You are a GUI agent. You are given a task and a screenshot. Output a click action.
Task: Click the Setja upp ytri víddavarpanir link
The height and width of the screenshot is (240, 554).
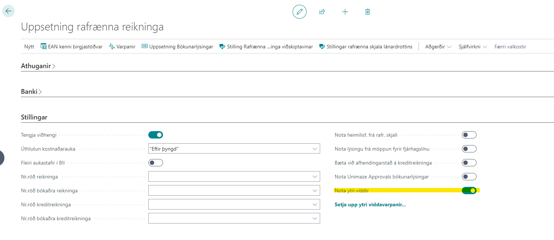click(x=370, y=204)
